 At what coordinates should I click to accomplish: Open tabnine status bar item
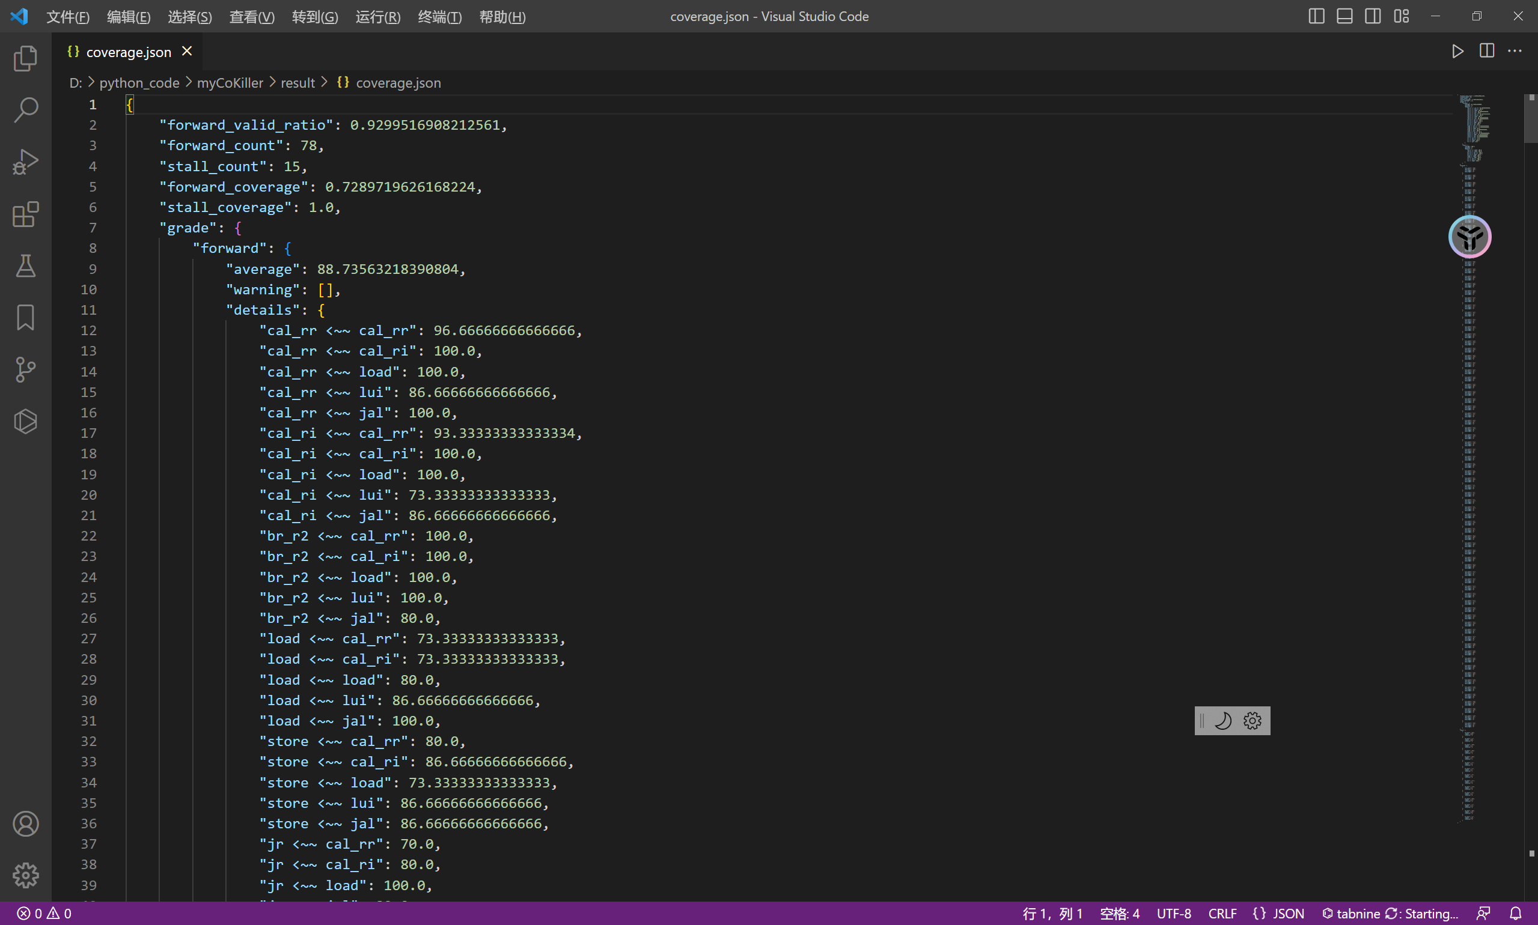point(1390,914)
